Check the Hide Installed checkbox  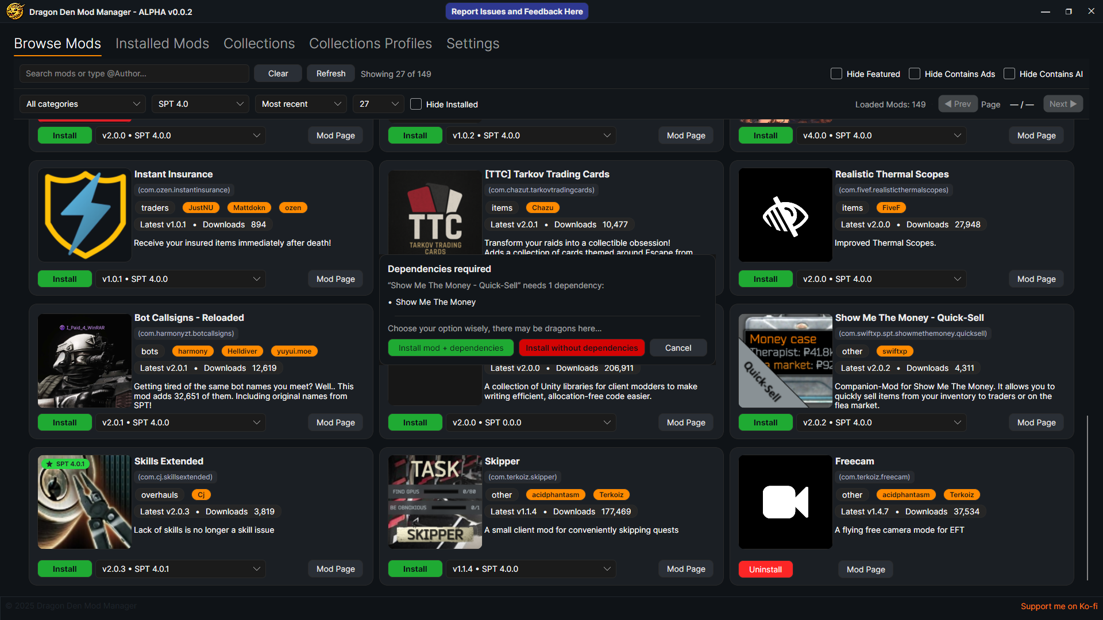[x=416, y=104]
